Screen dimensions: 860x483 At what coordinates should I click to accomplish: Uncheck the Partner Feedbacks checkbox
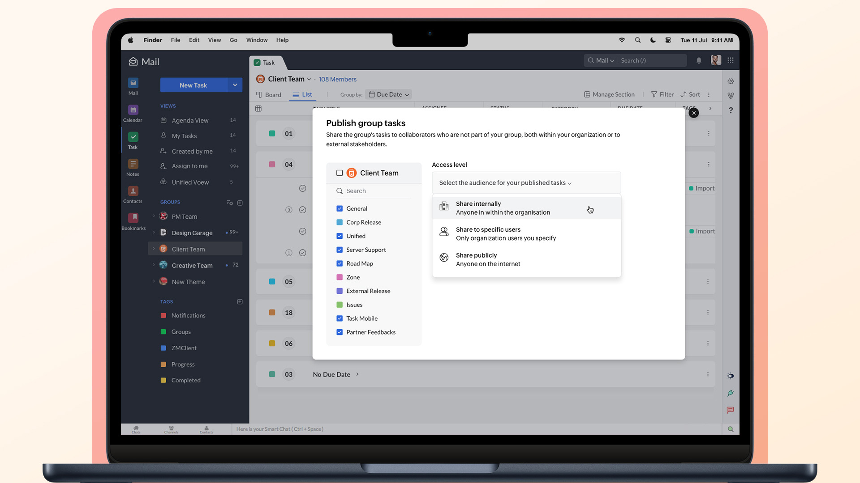point(340,332)
